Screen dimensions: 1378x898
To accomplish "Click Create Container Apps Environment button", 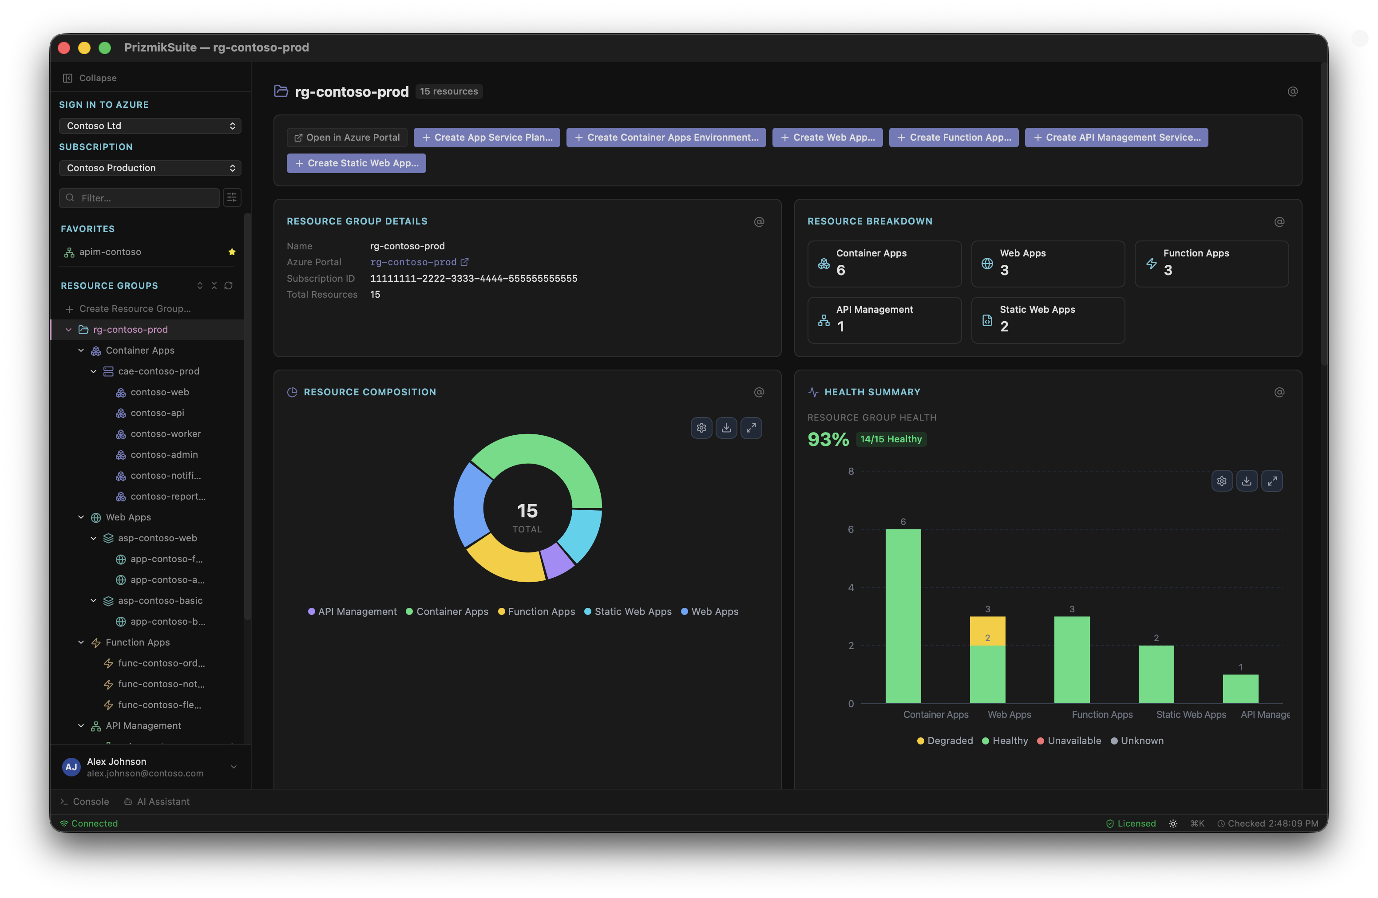I will [666, 138].
